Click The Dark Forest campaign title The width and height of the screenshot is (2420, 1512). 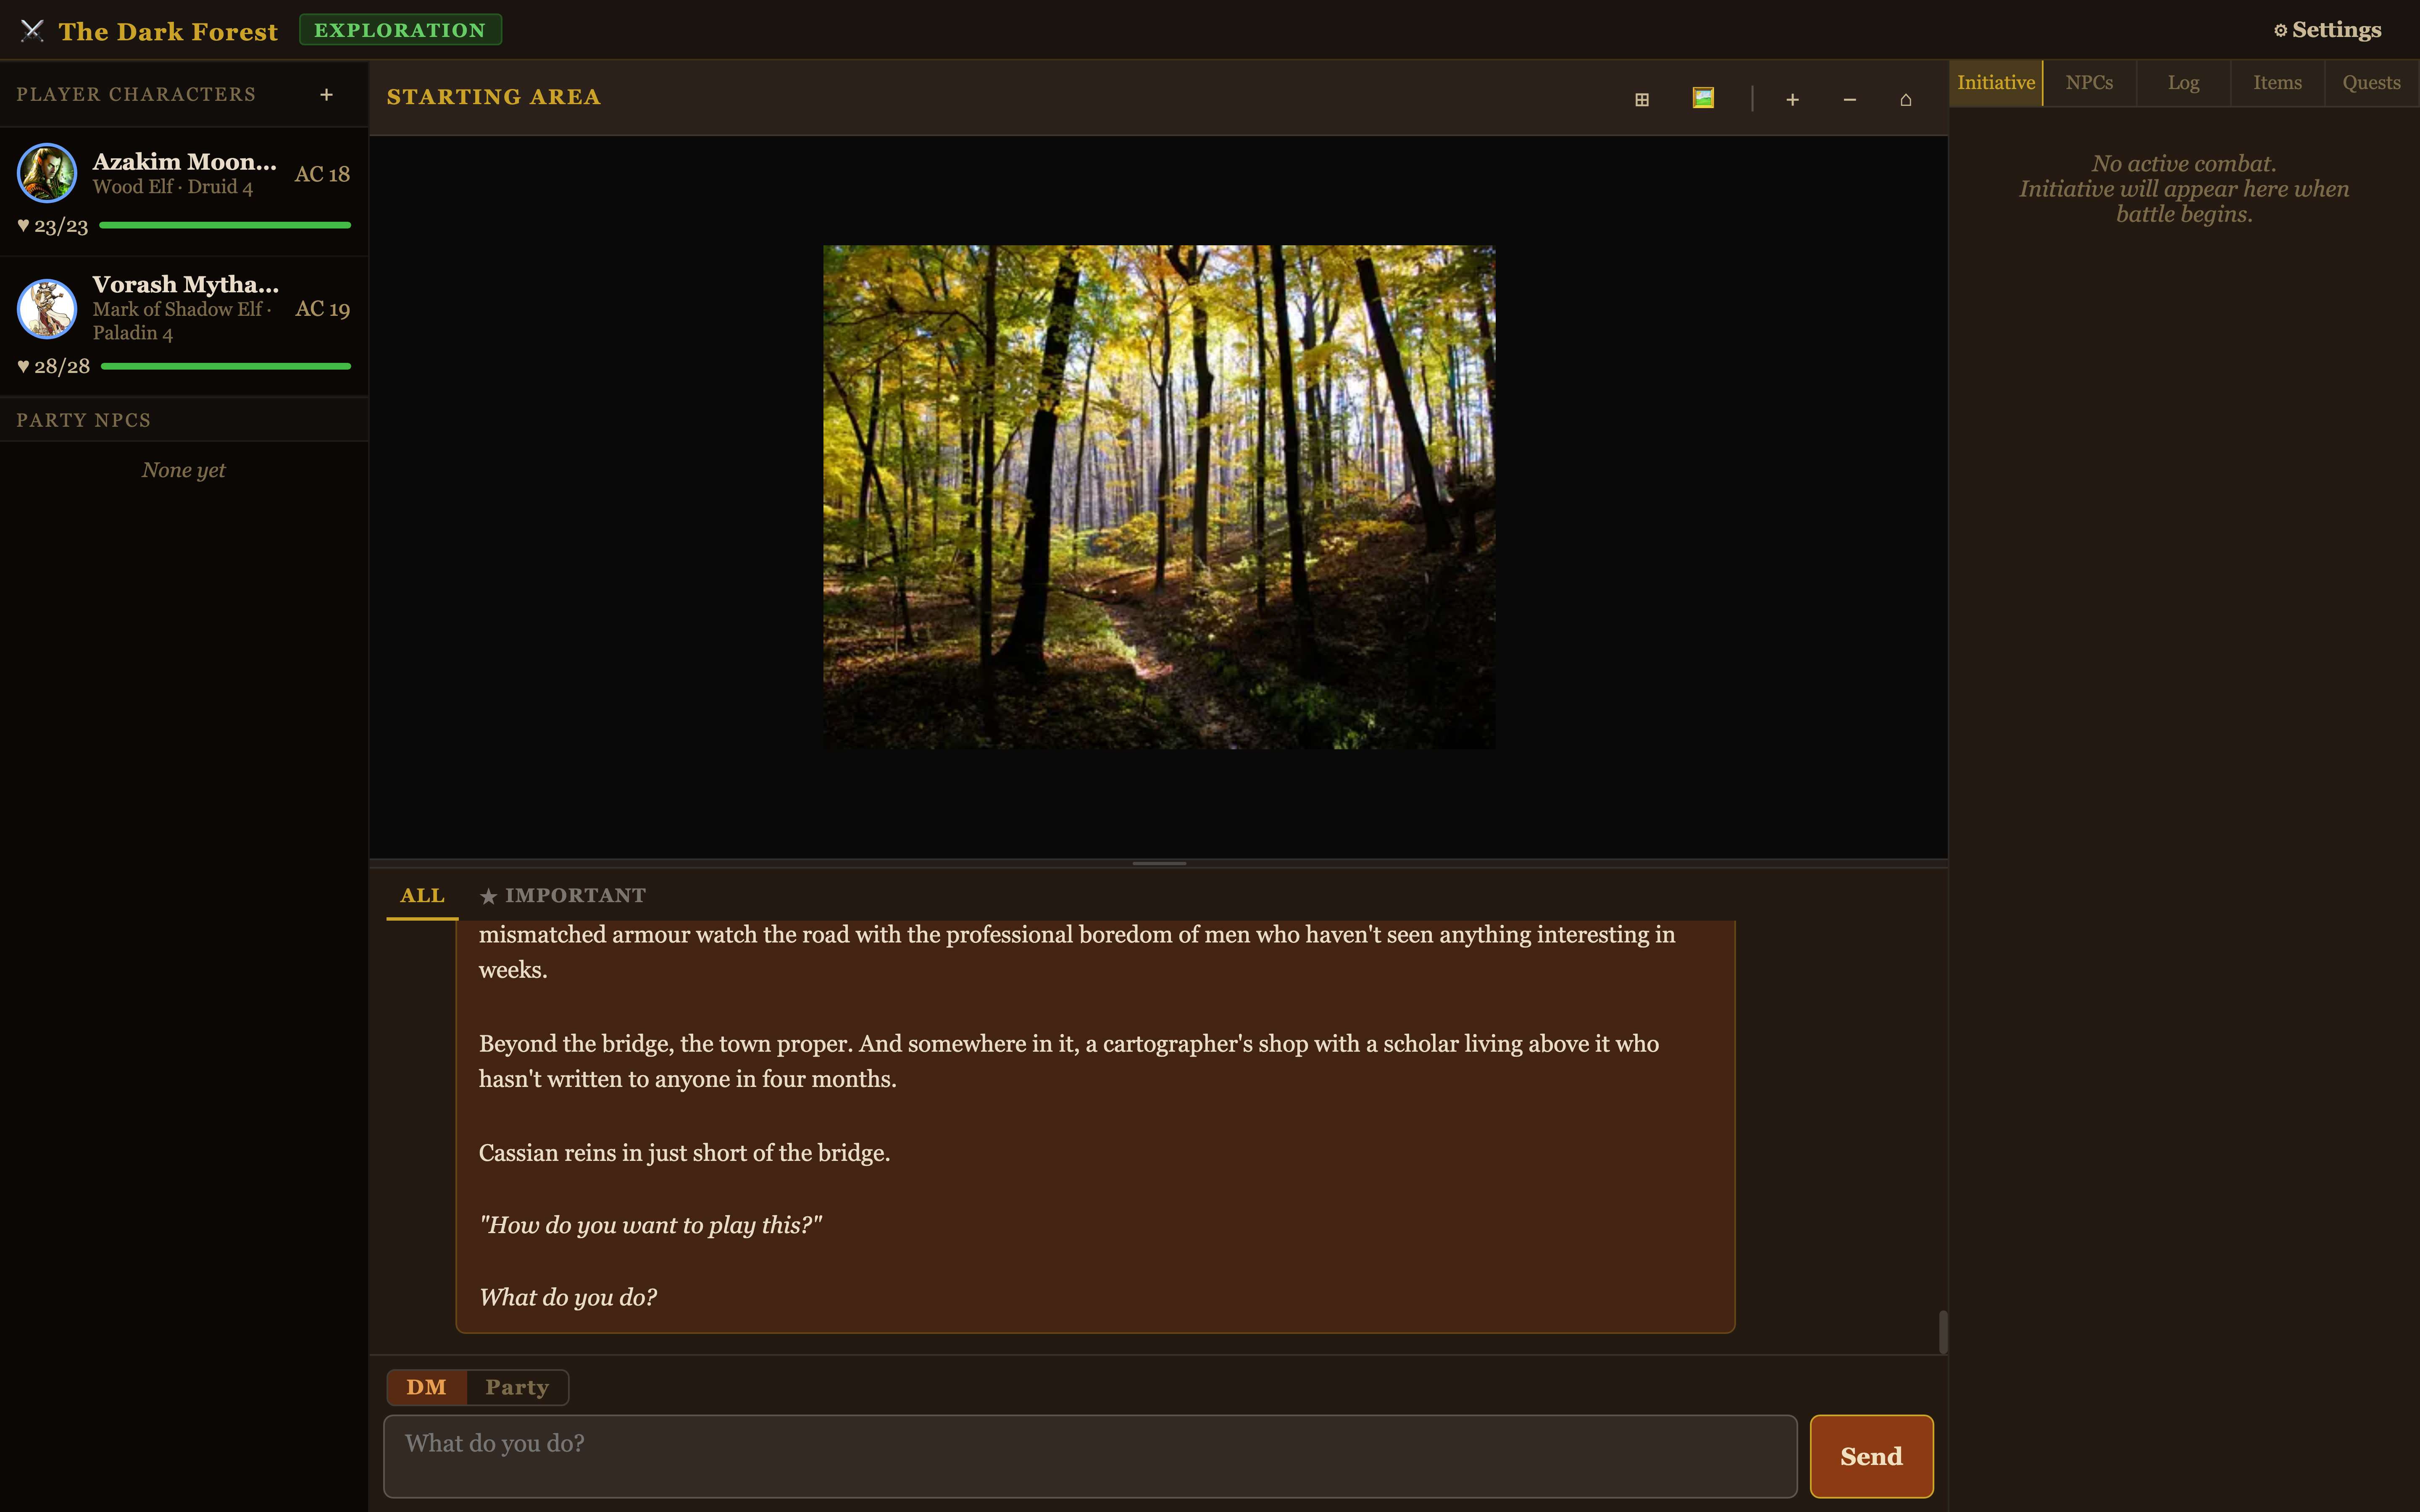click(x=168, y=32)
